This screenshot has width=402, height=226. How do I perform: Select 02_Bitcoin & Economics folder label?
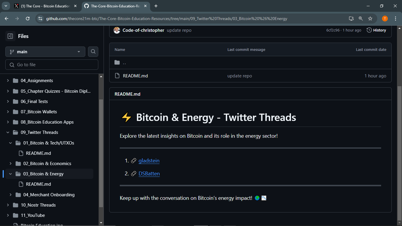click(x=47, y=164)
